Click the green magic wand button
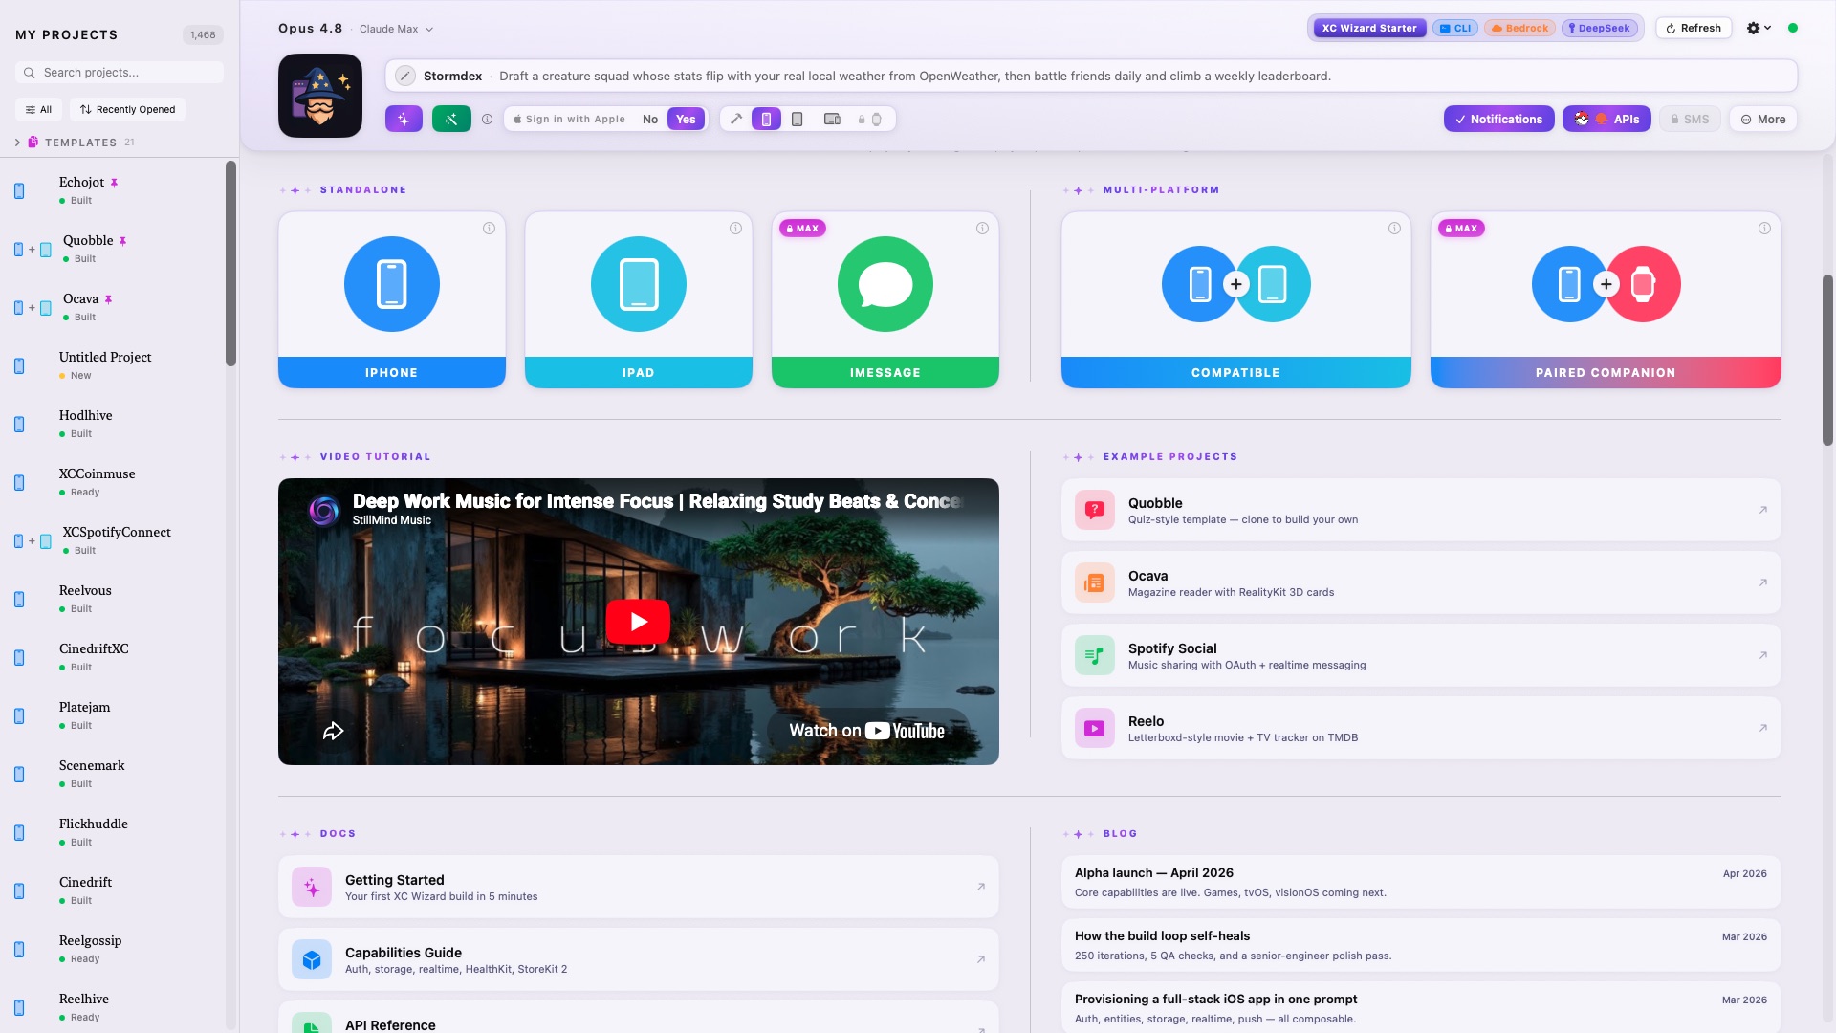The image size is (1836, 1033). [451, 119]
